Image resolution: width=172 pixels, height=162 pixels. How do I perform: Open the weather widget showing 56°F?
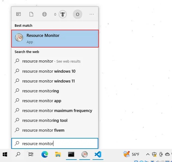(131, 154)
